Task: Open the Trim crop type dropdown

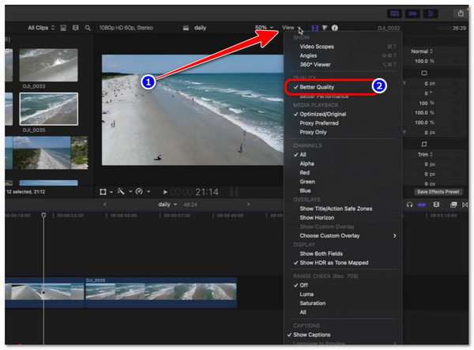Action: click(425, 154)
